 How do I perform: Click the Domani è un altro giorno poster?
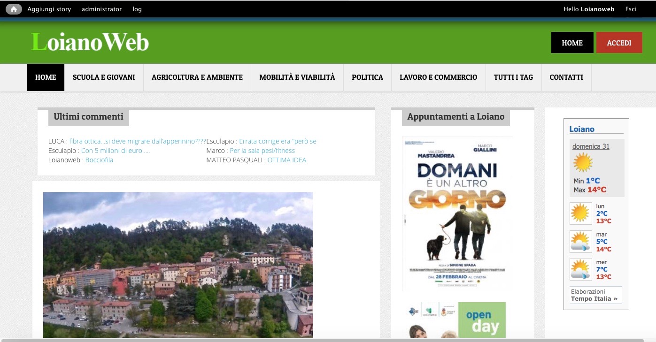457,213
